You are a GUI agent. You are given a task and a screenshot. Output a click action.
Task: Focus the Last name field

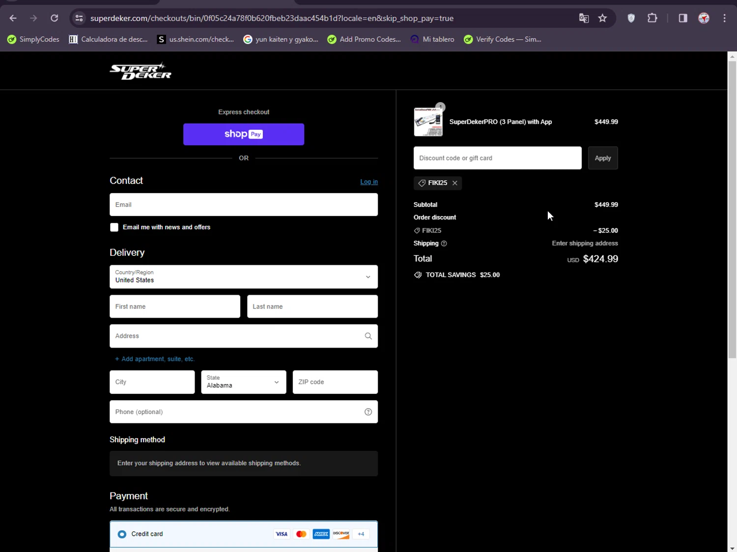coord(312,306)
